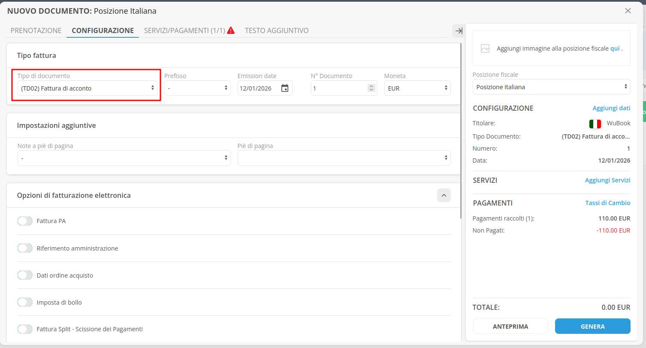This screenshot has height=348, width=646.
Task: Click the calendar icon in Emission date
Action: click(285, 88)
